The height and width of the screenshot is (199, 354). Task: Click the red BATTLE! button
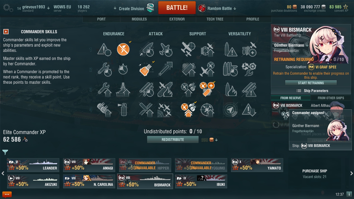coord(177,8)
